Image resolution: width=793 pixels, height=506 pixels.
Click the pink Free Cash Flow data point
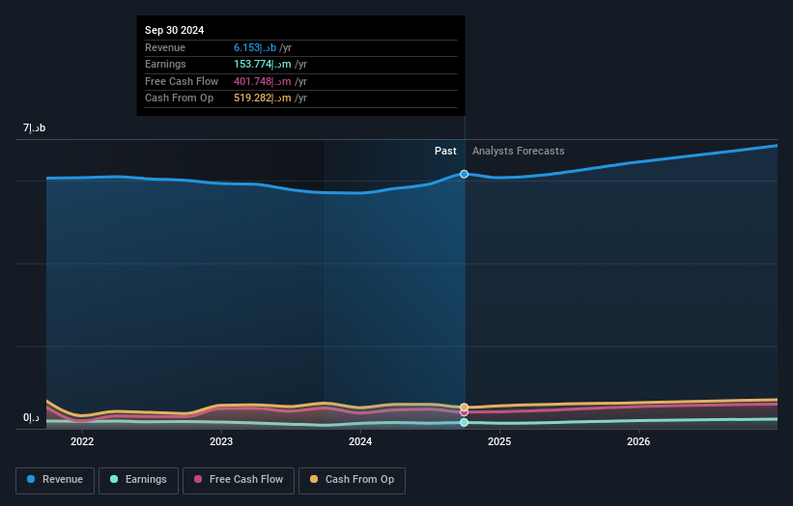pos(464,413)
